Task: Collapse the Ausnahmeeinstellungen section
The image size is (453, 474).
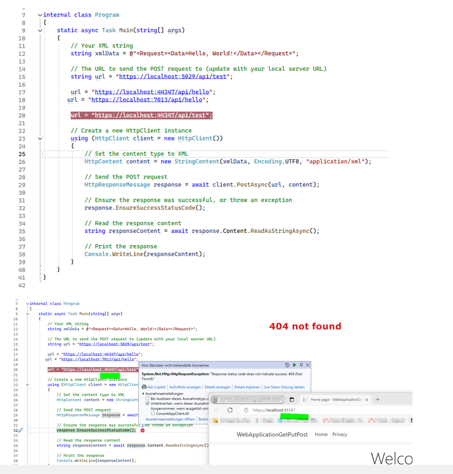Action: tap(143, 393)
